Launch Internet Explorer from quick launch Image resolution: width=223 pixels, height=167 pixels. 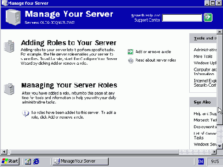(36, 161)
